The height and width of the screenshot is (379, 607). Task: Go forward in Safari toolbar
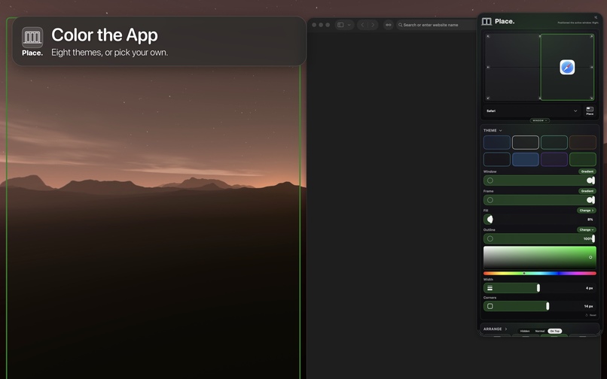coord(374,25)
